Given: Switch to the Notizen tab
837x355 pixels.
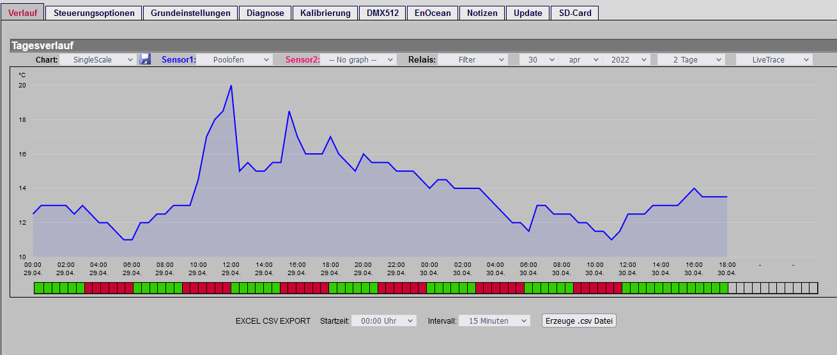Looking at the screenshot, I should [x=482, y=13].
